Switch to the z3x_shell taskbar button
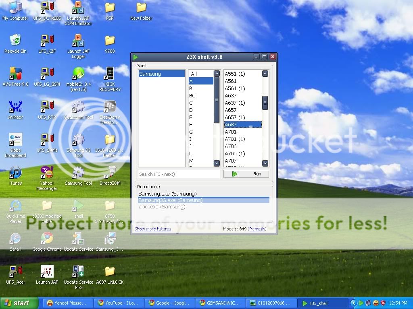 (323, 303)
